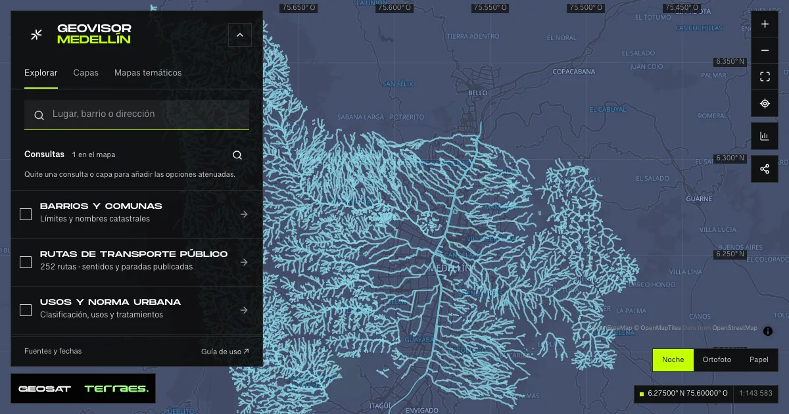The image size is (789, 414).
Task: Switch basemap to Ortofoto
Action: click(717, 360)
